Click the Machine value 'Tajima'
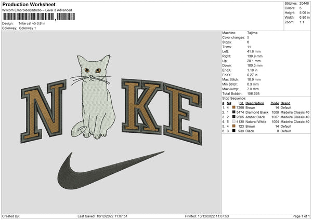312x220 pixels. coord(252,33)
